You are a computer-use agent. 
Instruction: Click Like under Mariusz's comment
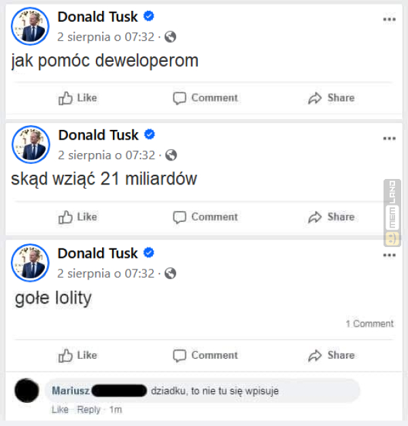[61, 410]
